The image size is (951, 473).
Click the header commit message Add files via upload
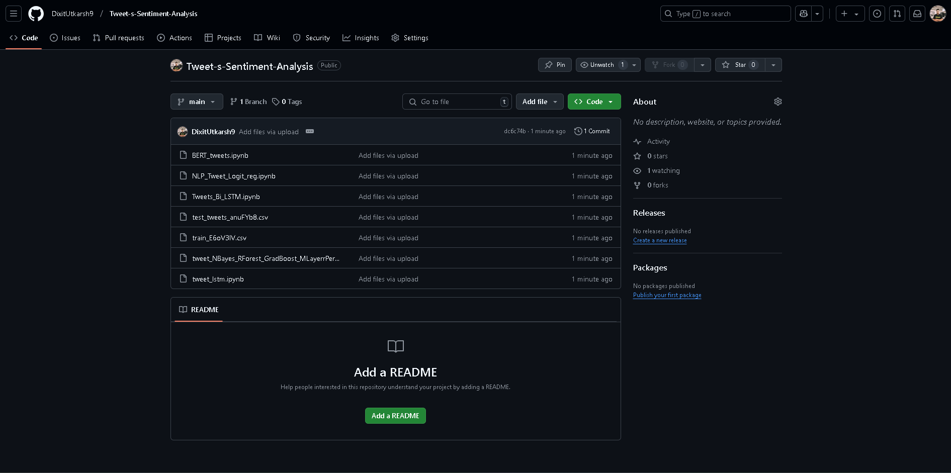click(x=269, y=132)
